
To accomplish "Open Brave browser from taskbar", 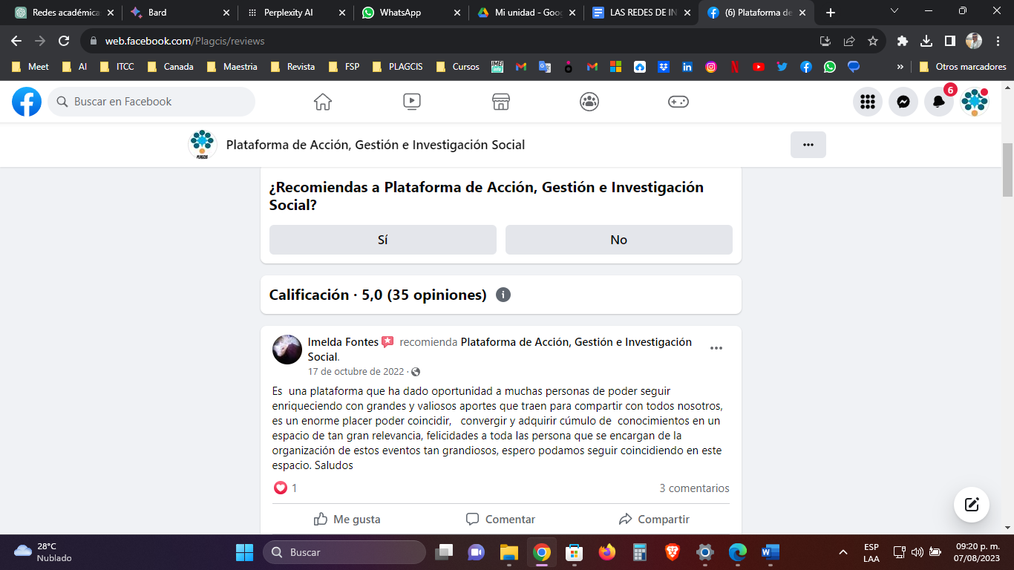I will coord(672,552).
